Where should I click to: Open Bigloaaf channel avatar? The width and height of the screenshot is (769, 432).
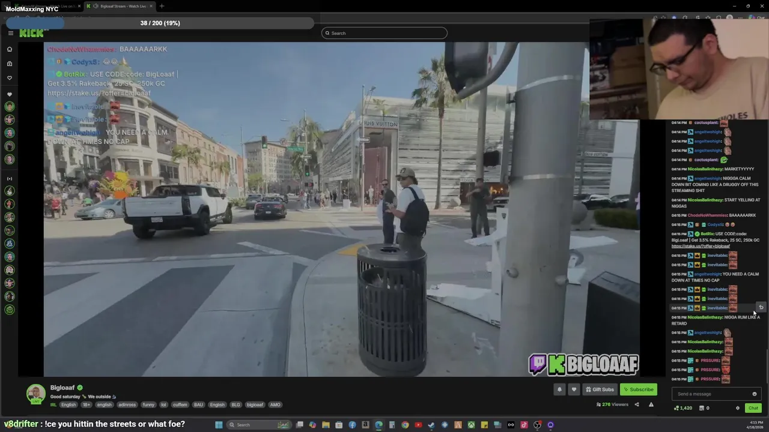click(35, 394)
